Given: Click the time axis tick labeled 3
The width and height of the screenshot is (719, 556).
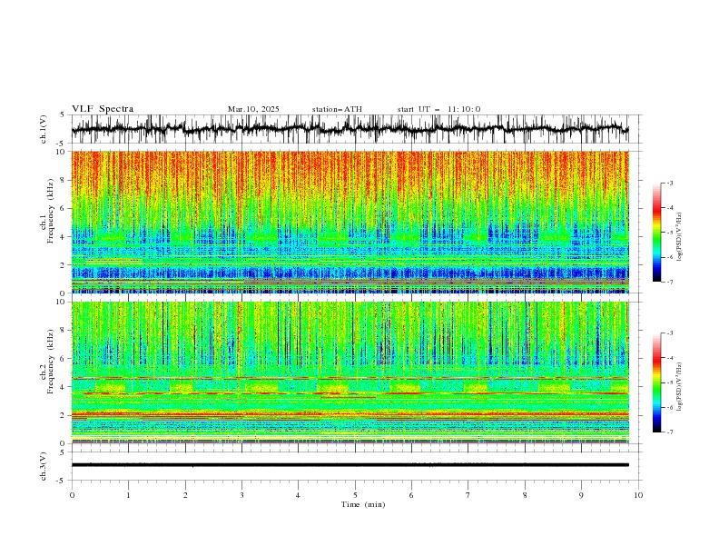Looking at the screenshot, I should (x=241, y=495).
